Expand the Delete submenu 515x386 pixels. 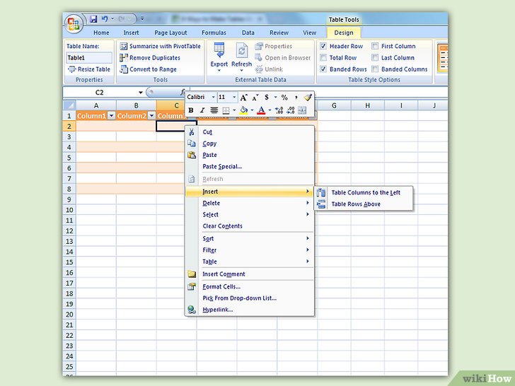[x=249, y=203]
